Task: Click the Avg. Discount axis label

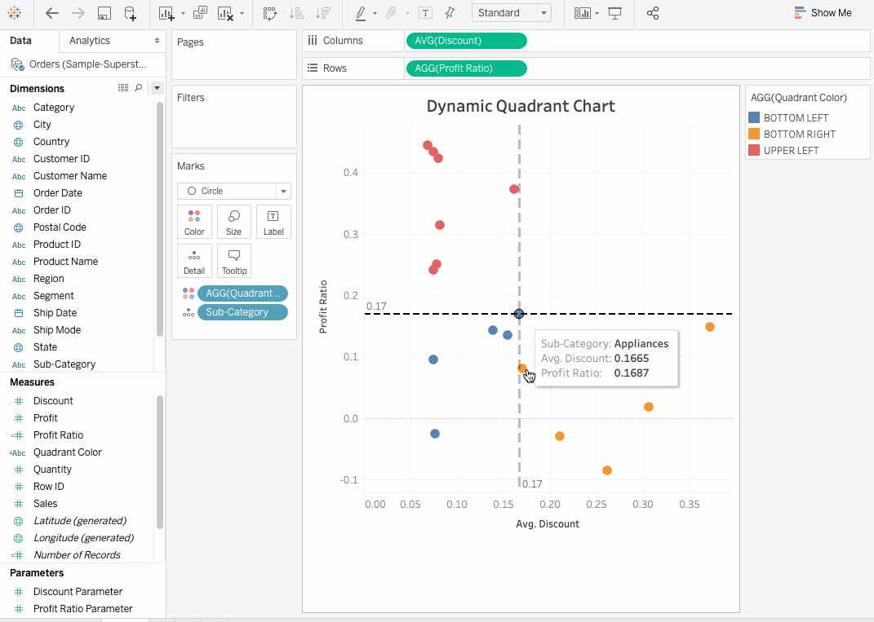Action: (548, 524)
